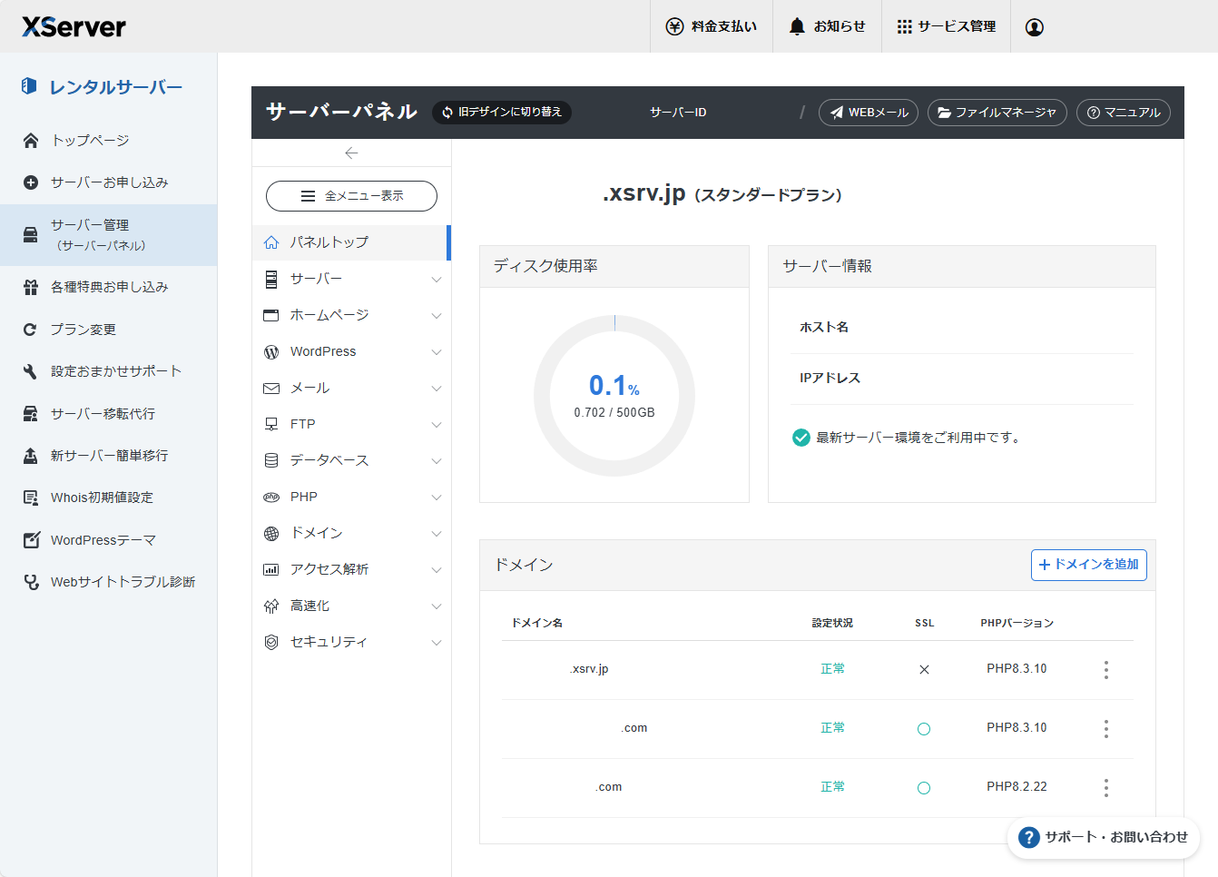The height and width of the screenshot is (877, 1218).
Task: Click 全メニュー表示 button
Action: [x=351, y=196]
